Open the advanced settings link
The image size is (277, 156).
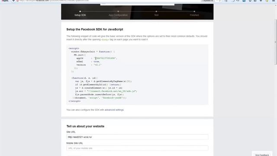pyautogui.click(x=114, y=110)
